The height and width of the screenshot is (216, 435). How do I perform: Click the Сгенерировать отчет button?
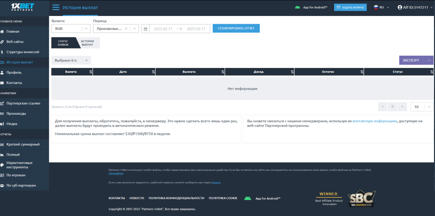236,29
